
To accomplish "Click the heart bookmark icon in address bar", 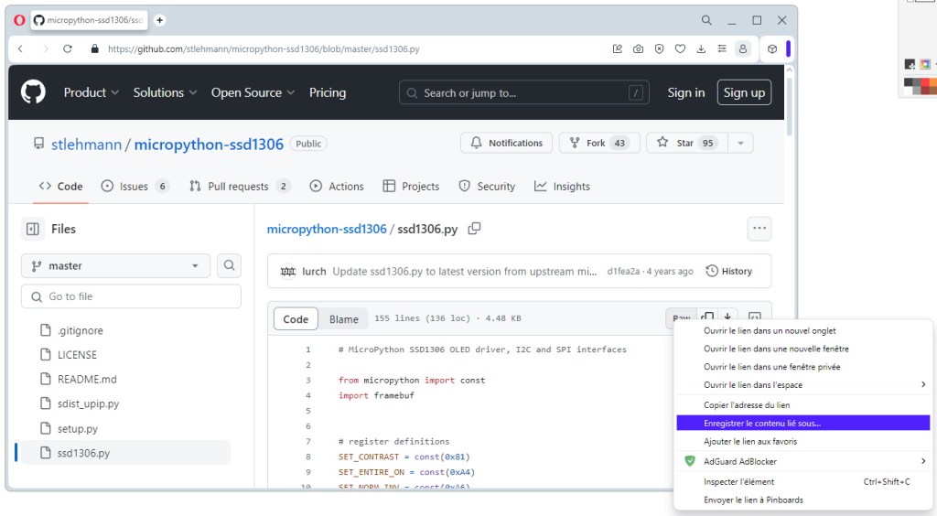I will 680,49.
